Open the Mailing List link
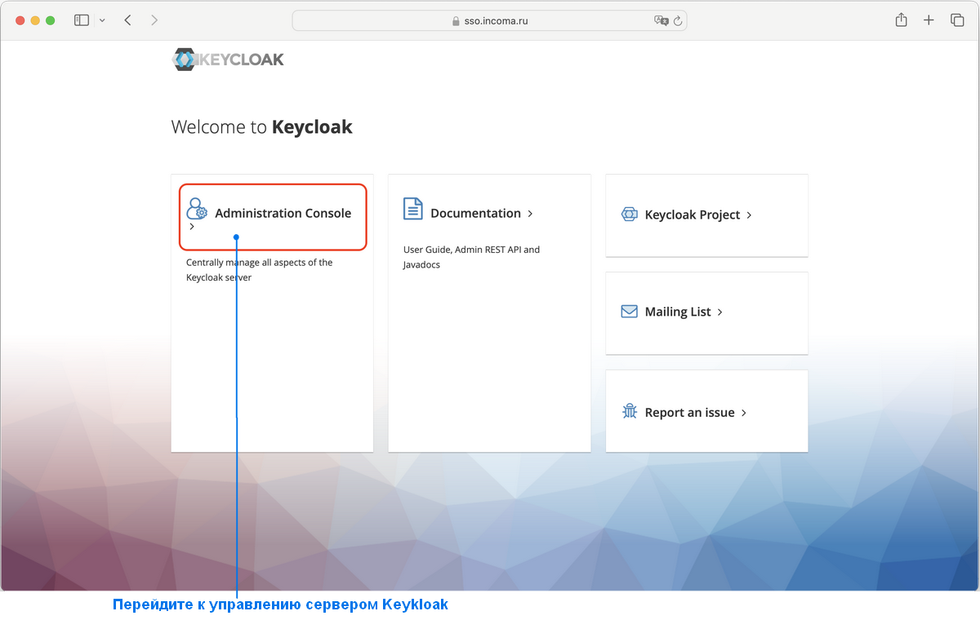This screenshot has height=620, width=980. click(x=678, y=312)
